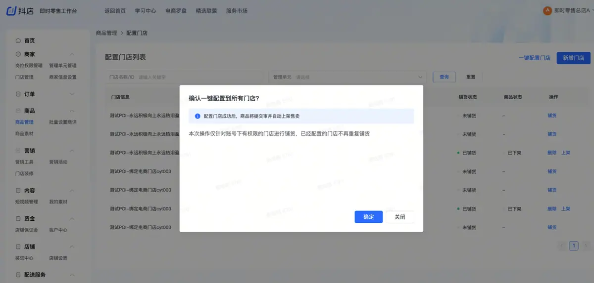This screenshot has width=594, height=283.
Task: Collapse the 商品 sidebar section chevron
Action: pos(72,111)
